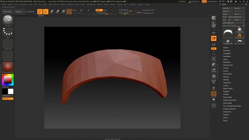Click the Rotate view button on right shelf
This screenshot has height=140, width=249.
point(214,76)
